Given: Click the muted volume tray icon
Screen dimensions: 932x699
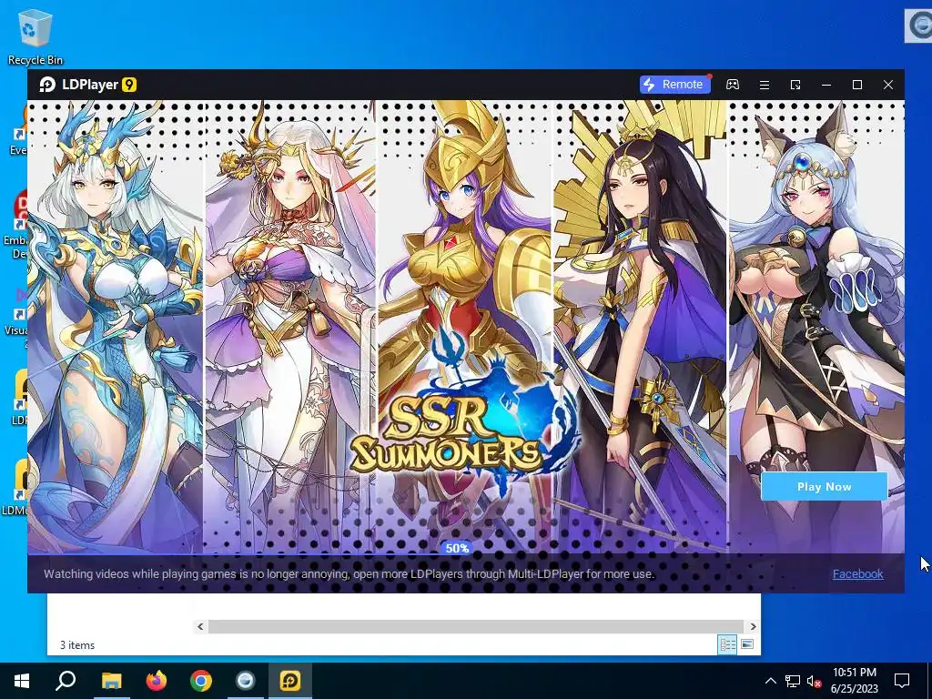Looking at the screenshot, I should click(814, 681).
